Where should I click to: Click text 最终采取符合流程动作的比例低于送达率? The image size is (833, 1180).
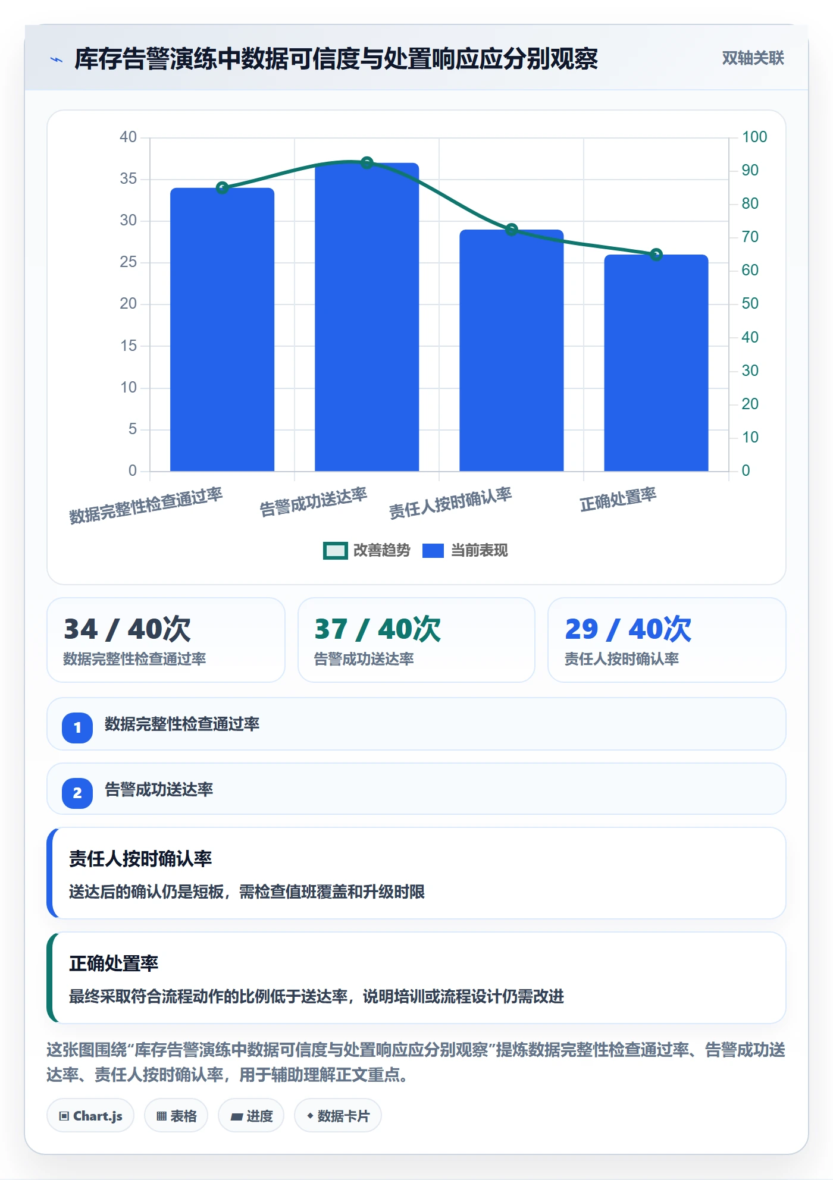click(x=208, y=997)
